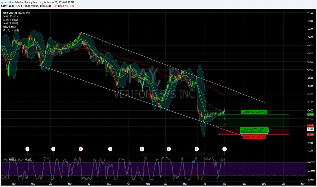Click the red Stop 1.37 (8.87%) label
317x187 pixels.
pyautogui.click(x=254, y=137)
